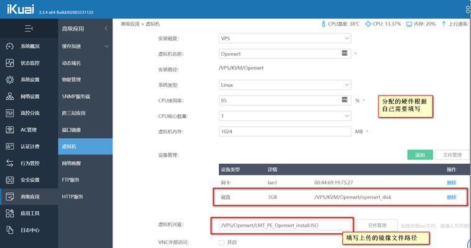Open 系统概况 dashboard icon in sidebar
The height and width of the screenshot is (248, 471).
click(x=9, y=46)
